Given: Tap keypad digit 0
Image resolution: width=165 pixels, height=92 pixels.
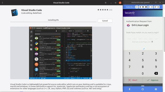Looking at the screenshot, I should click(143, 74).
